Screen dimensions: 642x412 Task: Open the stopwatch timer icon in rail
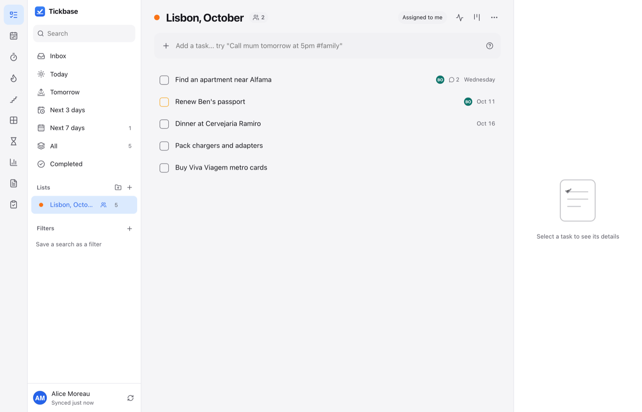(14, 57)
